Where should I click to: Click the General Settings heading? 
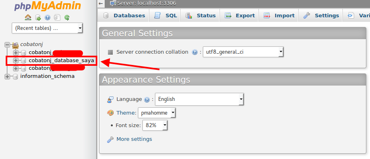138,33
